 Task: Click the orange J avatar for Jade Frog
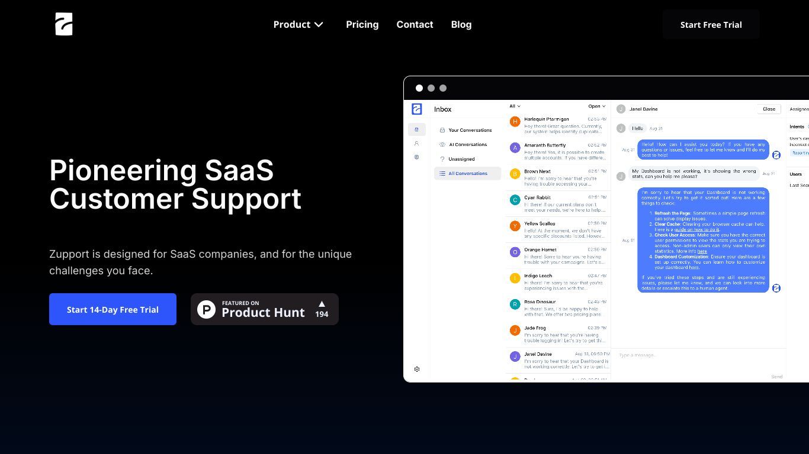point(515,330)
